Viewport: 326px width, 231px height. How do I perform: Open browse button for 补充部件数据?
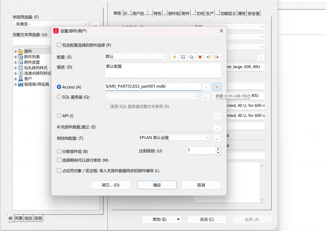click(217, 128)
